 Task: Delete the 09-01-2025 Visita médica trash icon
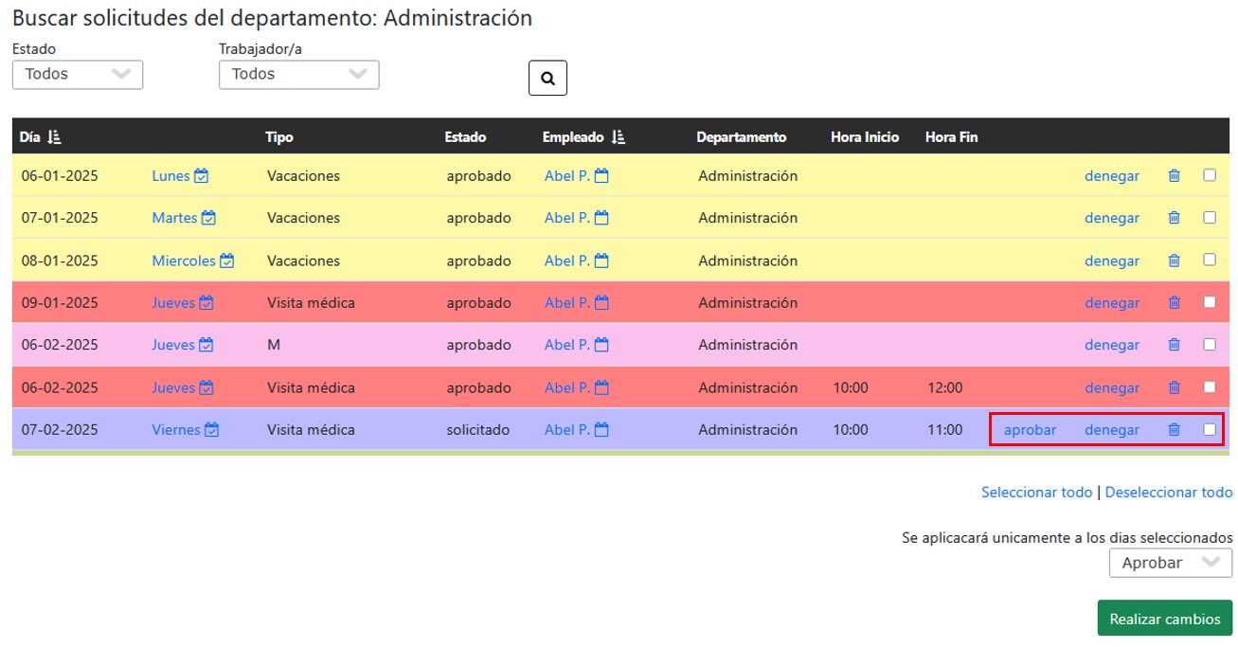click(1174, 302)
